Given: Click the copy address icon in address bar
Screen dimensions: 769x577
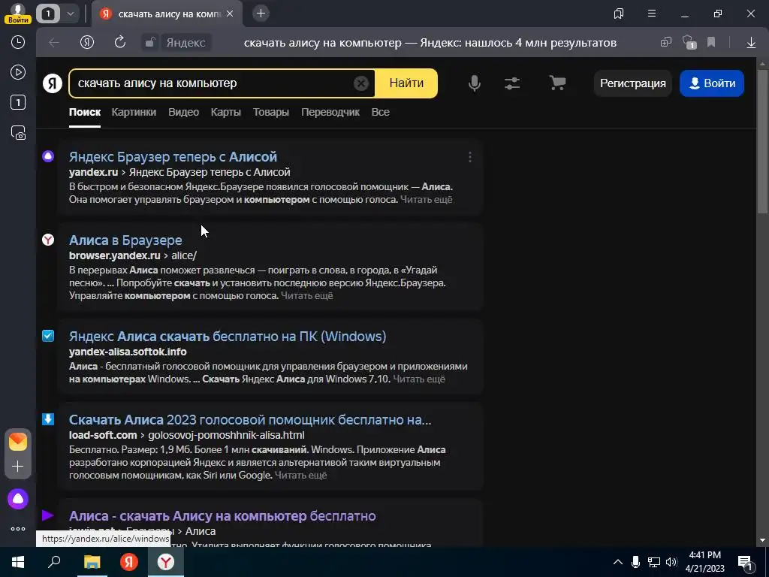Looking at the screenshot, I should click(665, 42).
